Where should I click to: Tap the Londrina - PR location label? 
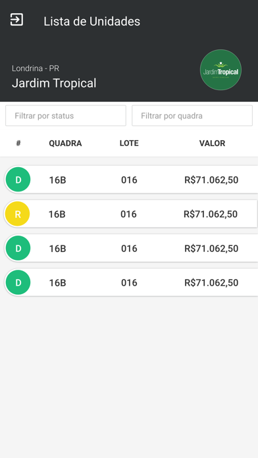[x=36, y=68]
